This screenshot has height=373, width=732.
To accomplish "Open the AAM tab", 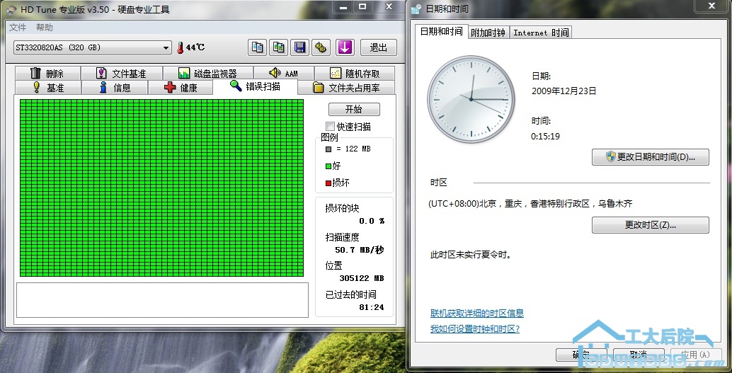I will pos(284,74).
